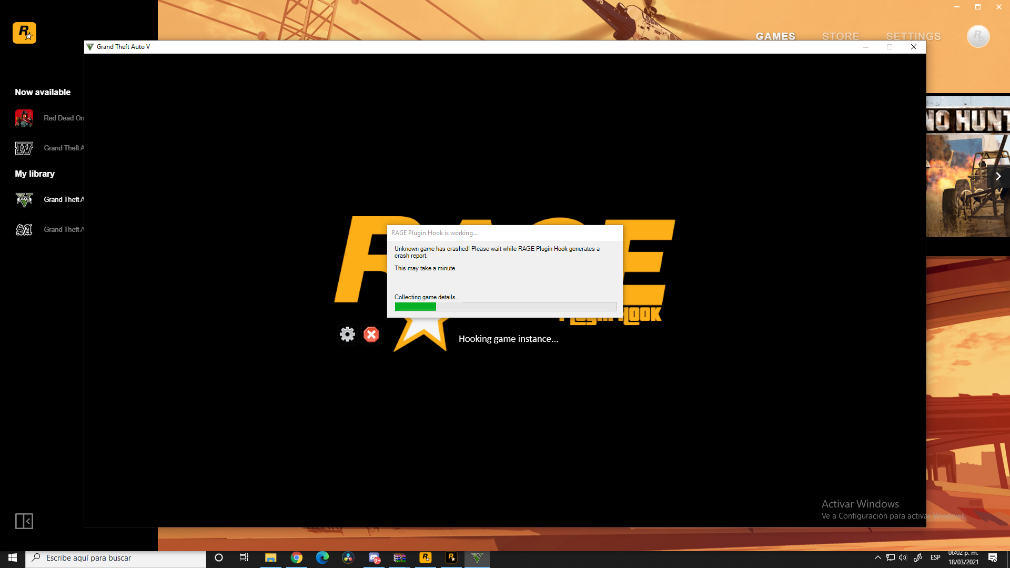Collapse the launcher sidebar panel
Screen dimensions: 1010x568
click(x=24, y=521)
